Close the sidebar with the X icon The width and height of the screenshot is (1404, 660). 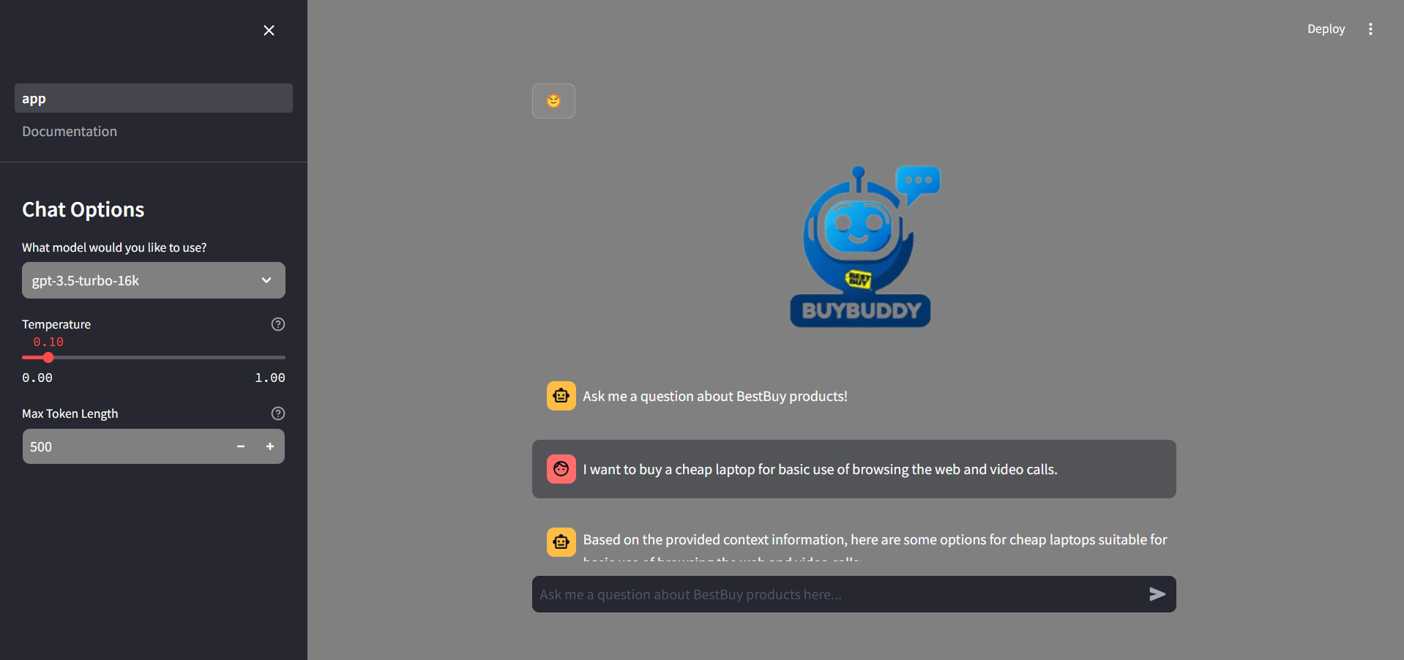pyautogui.click(x=269, y=30)
